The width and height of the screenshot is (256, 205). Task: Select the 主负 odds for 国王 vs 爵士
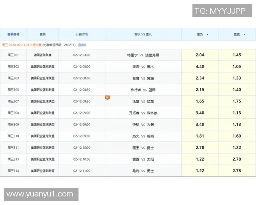200,147
